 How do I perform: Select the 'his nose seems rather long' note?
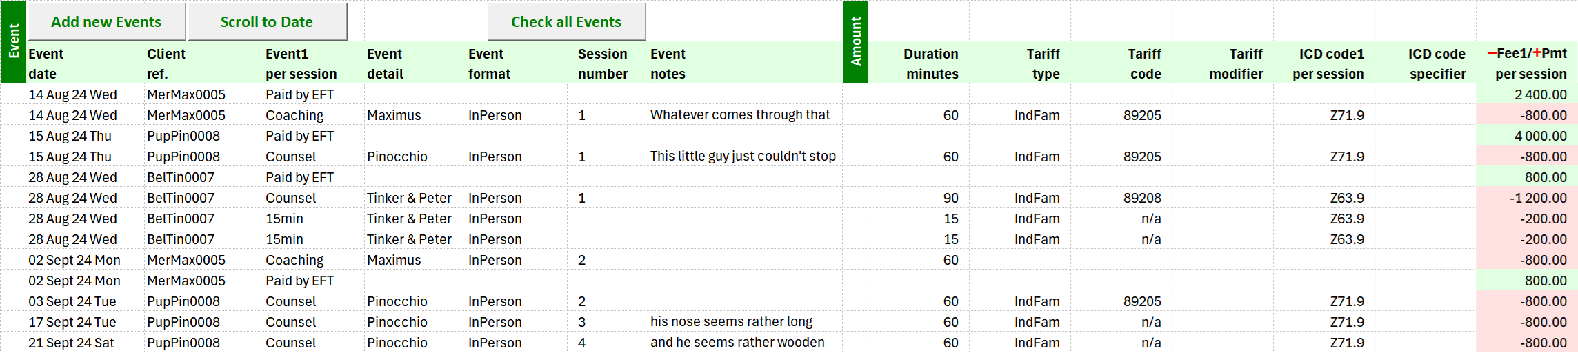click(731, 322)
